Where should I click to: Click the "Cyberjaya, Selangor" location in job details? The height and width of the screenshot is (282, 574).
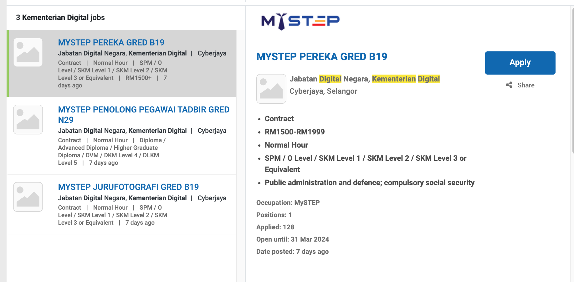point(323,91)
